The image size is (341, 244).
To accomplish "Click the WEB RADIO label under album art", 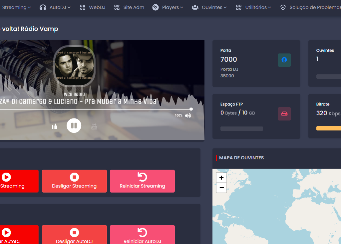I will point(74,94).
